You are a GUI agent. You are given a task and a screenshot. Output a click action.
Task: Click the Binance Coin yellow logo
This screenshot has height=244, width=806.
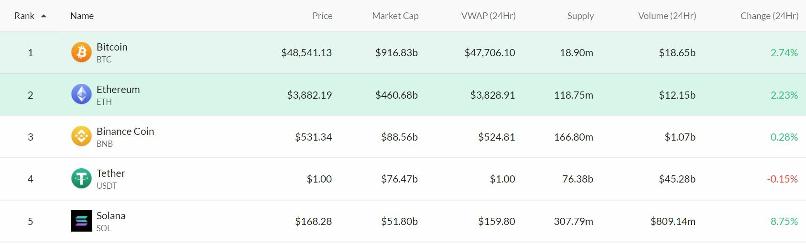(81, 137)
